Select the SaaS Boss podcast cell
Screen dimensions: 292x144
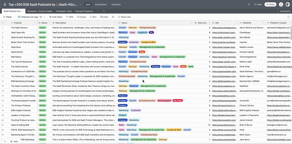[x=24, y=47]
